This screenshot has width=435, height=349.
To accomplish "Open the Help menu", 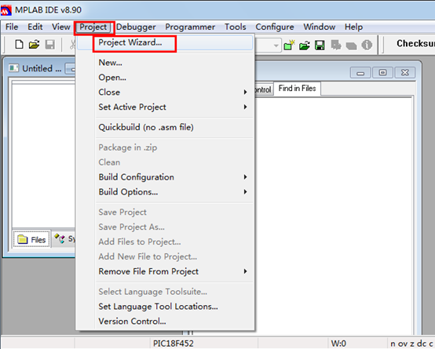I will (353, 27).
